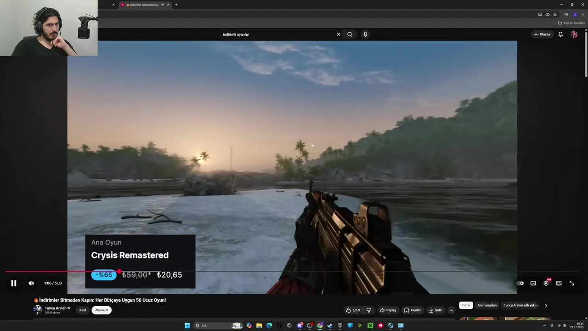Viewport: 588px width, 331px height.
Task: Dislike the video with thumbs-down icon
Action: click(368, 310)
